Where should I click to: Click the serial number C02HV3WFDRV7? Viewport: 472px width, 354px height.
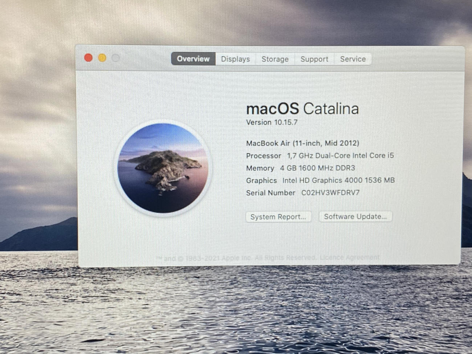click(x=330, y=192)
